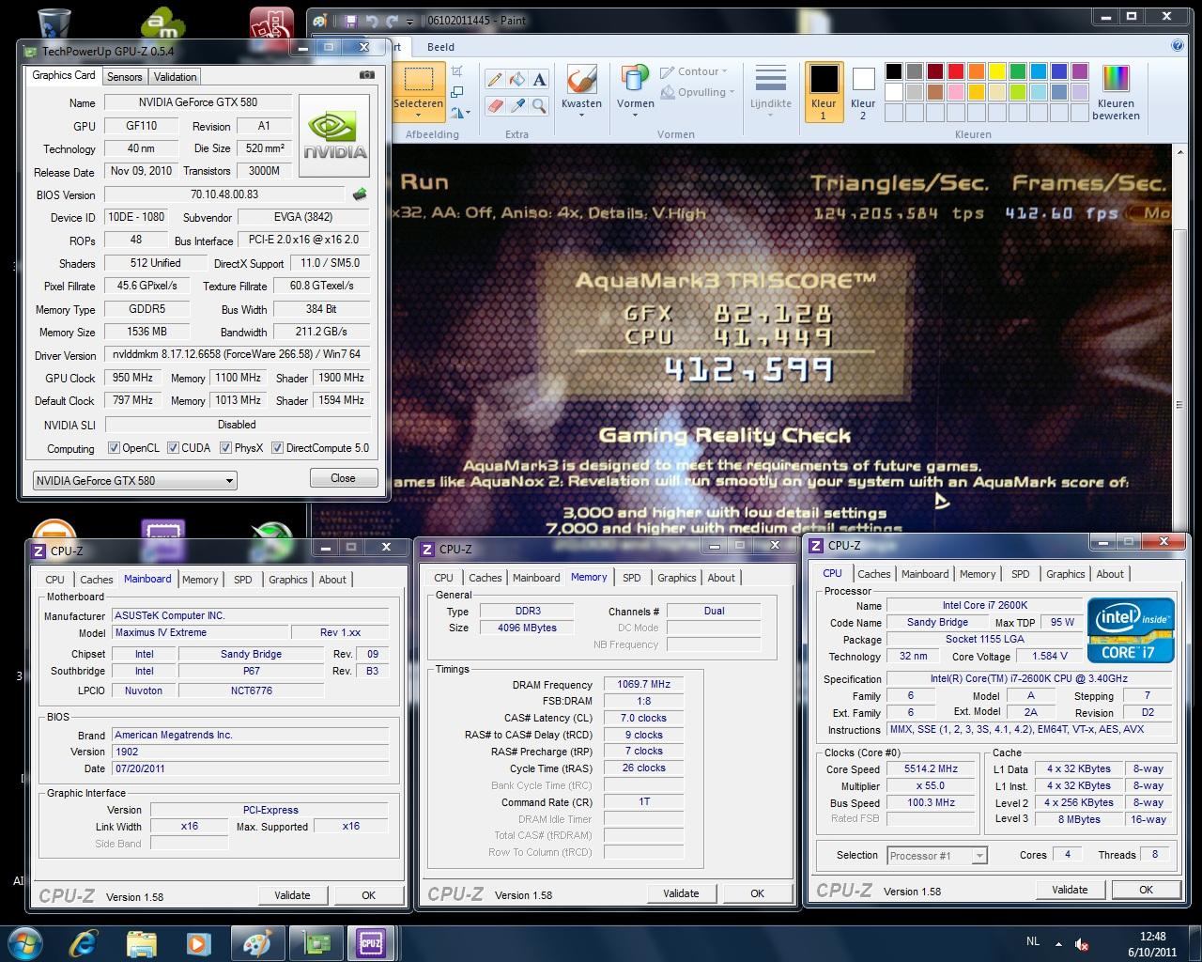Click the Resize icon in Afbeelding group

[457, 92]
